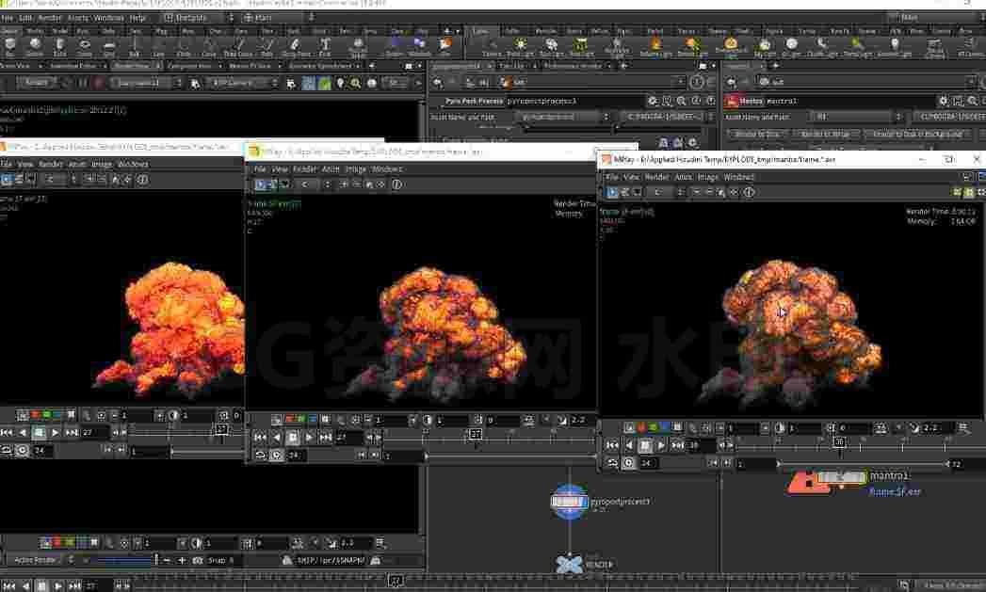Select the Font shelf tool

click(x=325, y=46)
